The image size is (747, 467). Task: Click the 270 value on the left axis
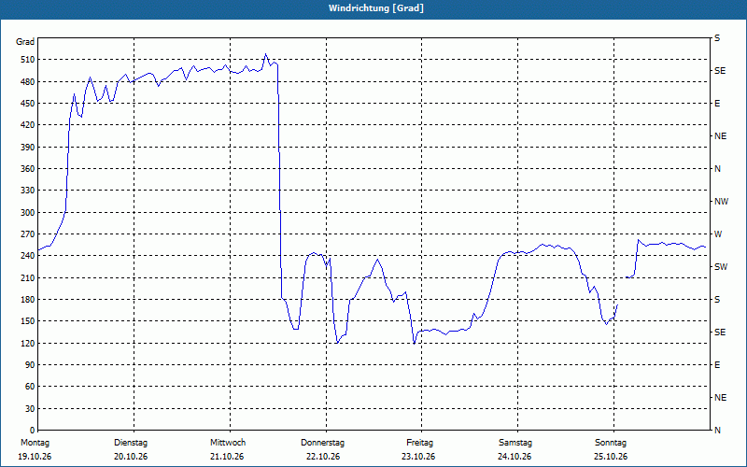click(x=27, y=234)
